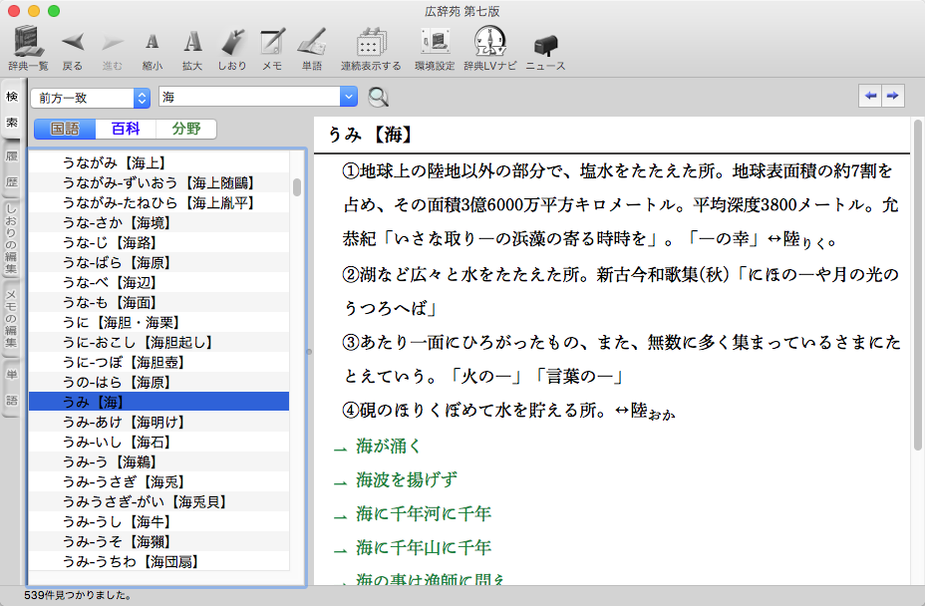The width and height of the screenshot is (925, 606).
Task: Open 環境設定 preferences icon
Action: click(435, 42)
